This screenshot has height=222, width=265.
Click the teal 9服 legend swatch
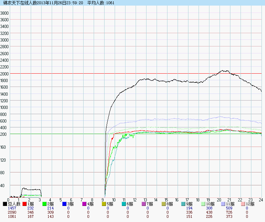point(184,204)
